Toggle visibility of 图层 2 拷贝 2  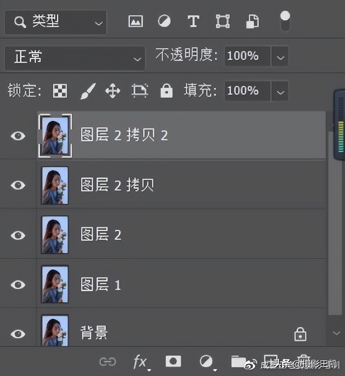(18, 136)
